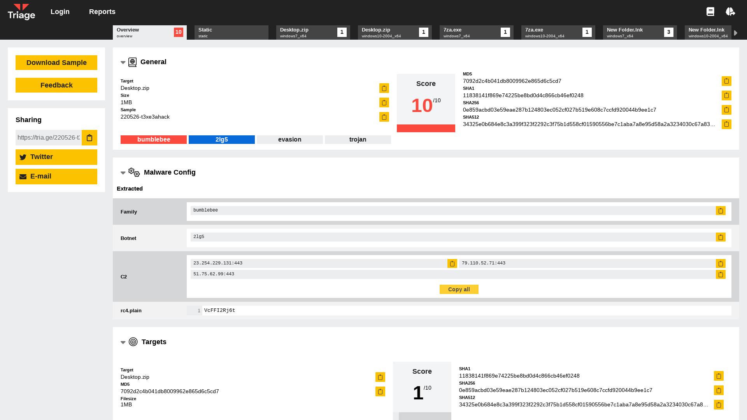Copy the Sample ID 220526-t3xe3ahack

tap(384, 117)
